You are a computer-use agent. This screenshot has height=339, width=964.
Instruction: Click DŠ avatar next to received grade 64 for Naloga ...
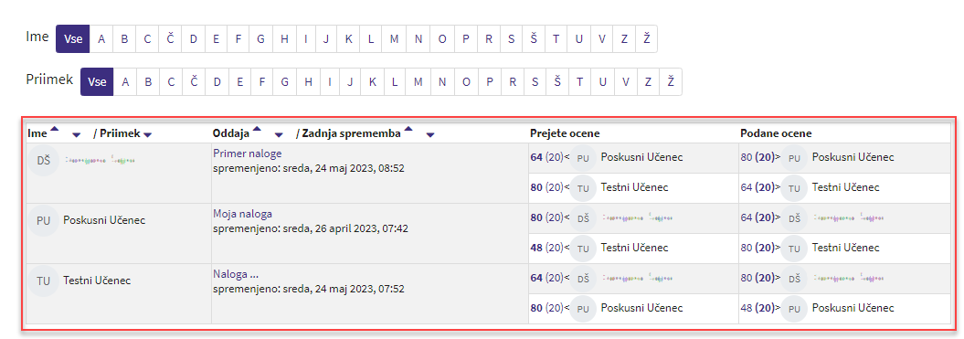pos(584,278)
